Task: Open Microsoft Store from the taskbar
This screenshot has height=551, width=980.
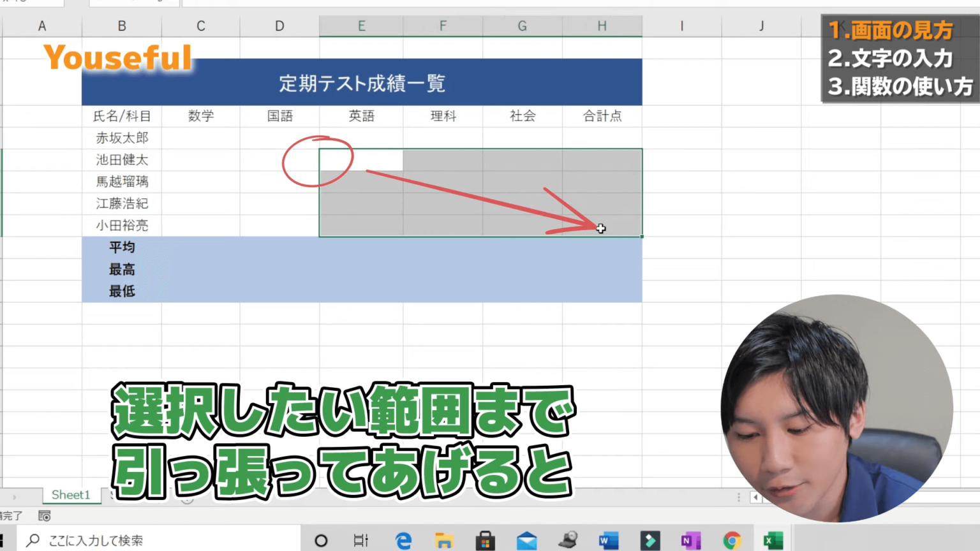Action: (x=485, y=540)
